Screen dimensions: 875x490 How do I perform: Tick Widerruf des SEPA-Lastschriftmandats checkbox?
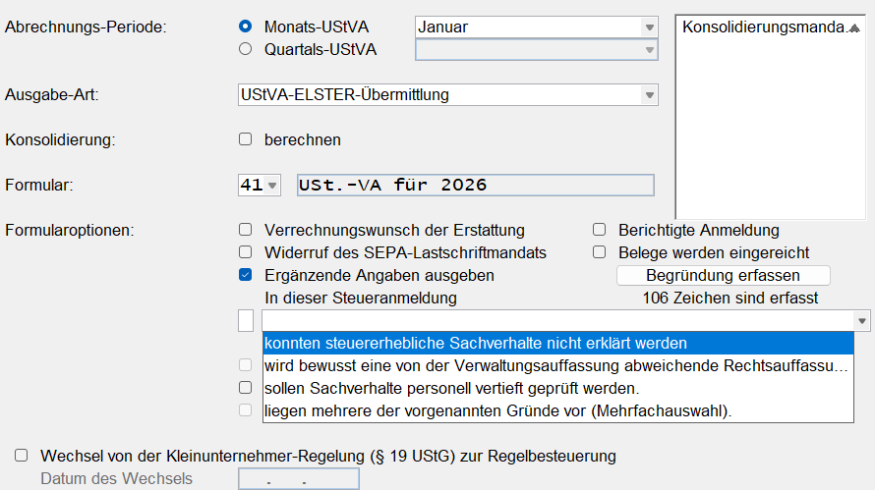tap(246, 252)
